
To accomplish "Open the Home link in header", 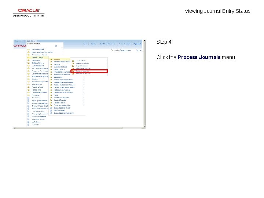I will pyautogui.click(x=85, y=44).
